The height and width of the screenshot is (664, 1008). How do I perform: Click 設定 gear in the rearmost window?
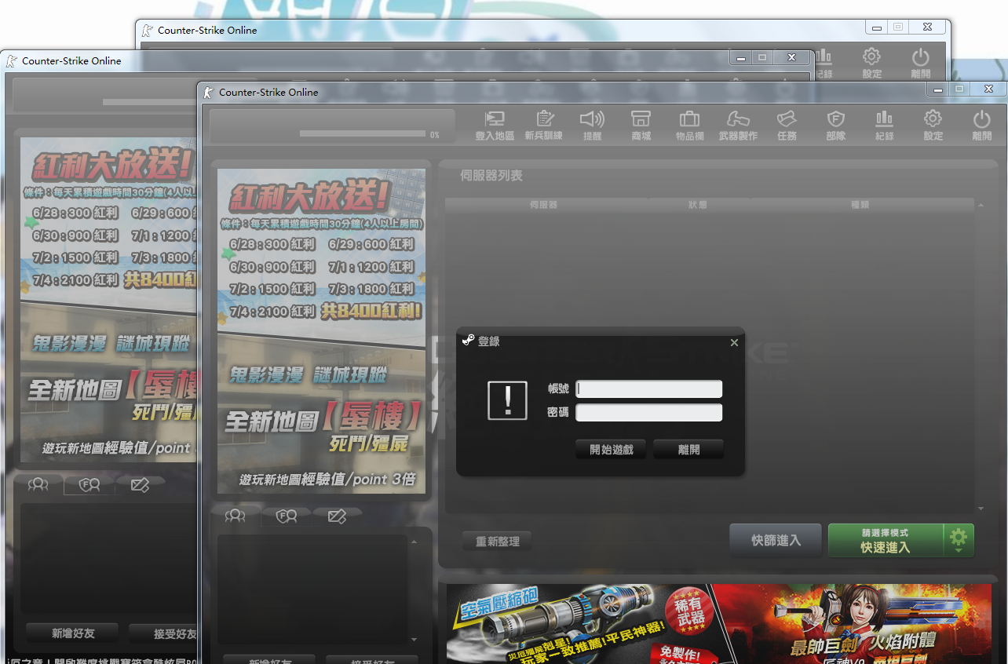coord(871,63)
